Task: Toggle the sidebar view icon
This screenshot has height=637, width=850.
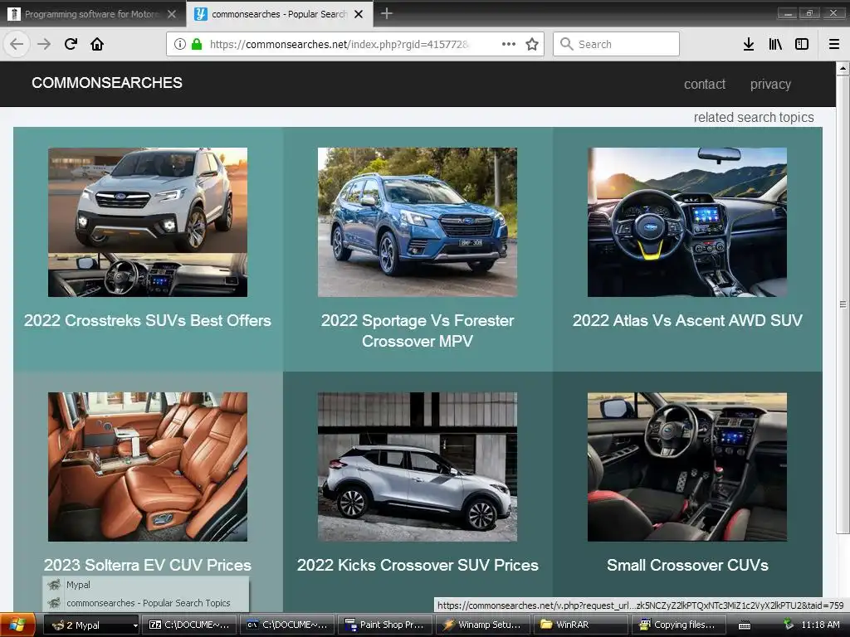Action: pyautogui.click(x=802, y=44)
